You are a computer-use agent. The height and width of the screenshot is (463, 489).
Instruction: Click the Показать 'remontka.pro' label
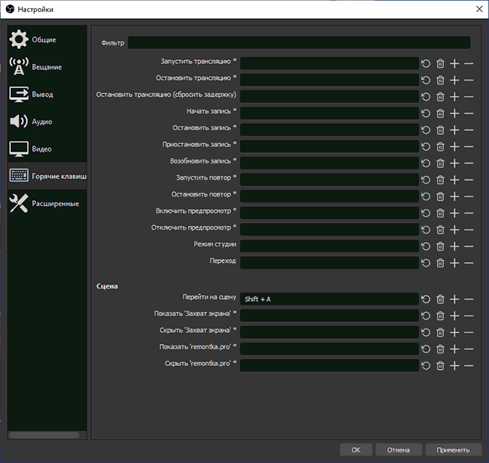(x=198, y=347)
